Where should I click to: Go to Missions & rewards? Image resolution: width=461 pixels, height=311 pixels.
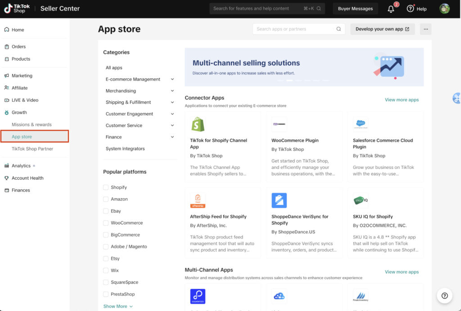pyautogui.click(x=32, y=124)
